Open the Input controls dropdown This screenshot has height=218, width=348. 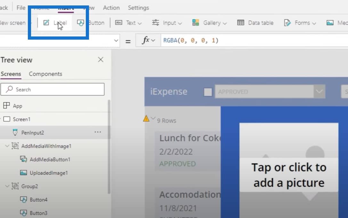[167, 23]
